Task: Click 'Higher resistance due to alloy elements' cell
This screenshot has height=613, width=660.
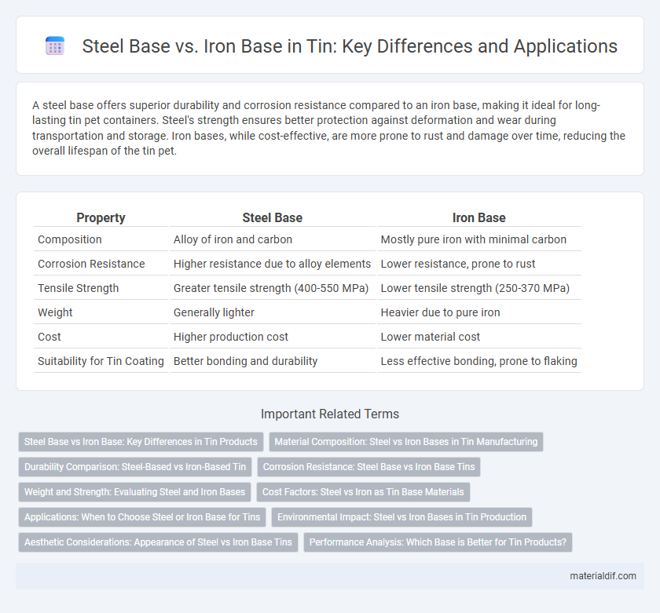Action: [272, 264]
